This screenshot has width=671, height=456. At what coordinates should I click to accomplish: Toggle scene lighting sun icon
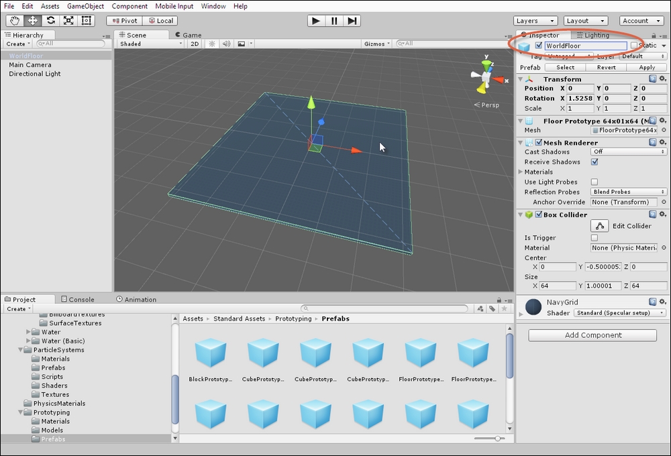pos(212,44)
